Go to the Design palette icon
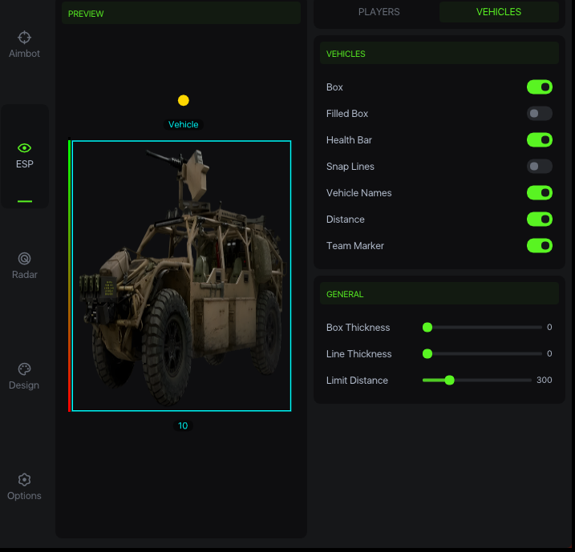This screenshot has height=552, width=575. pyautogui.click(x=24, y=369)
